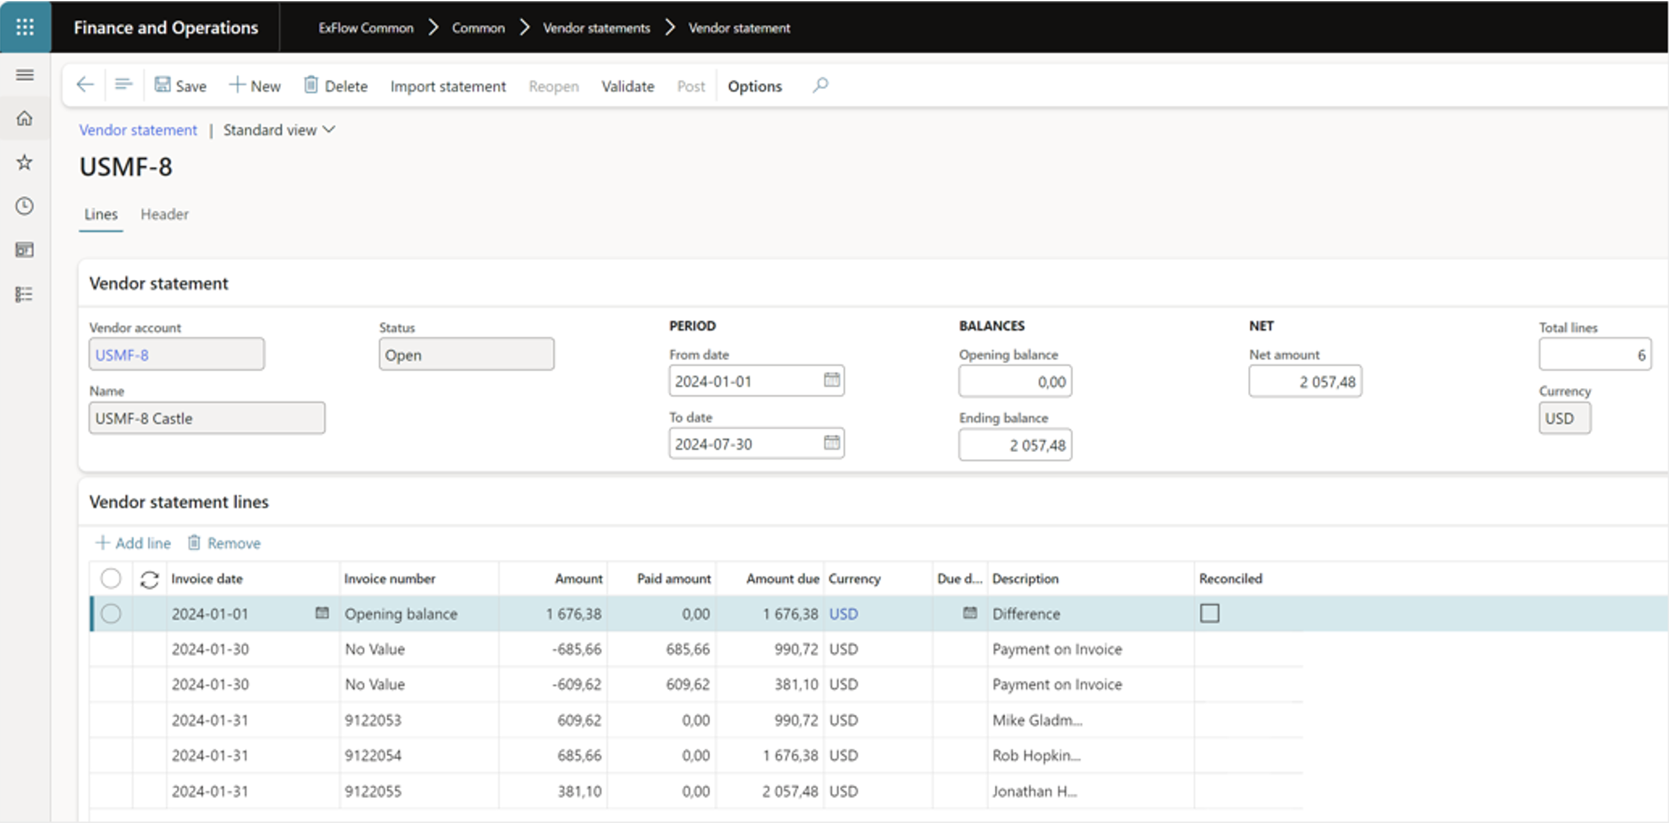Open the Options menu
1669x823 pixels.
755,86
